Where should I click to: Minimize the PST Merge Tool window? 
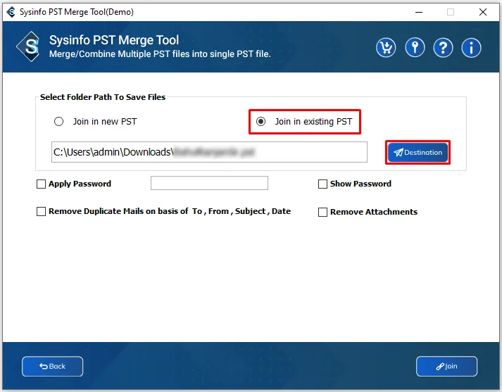coord(419,12)
